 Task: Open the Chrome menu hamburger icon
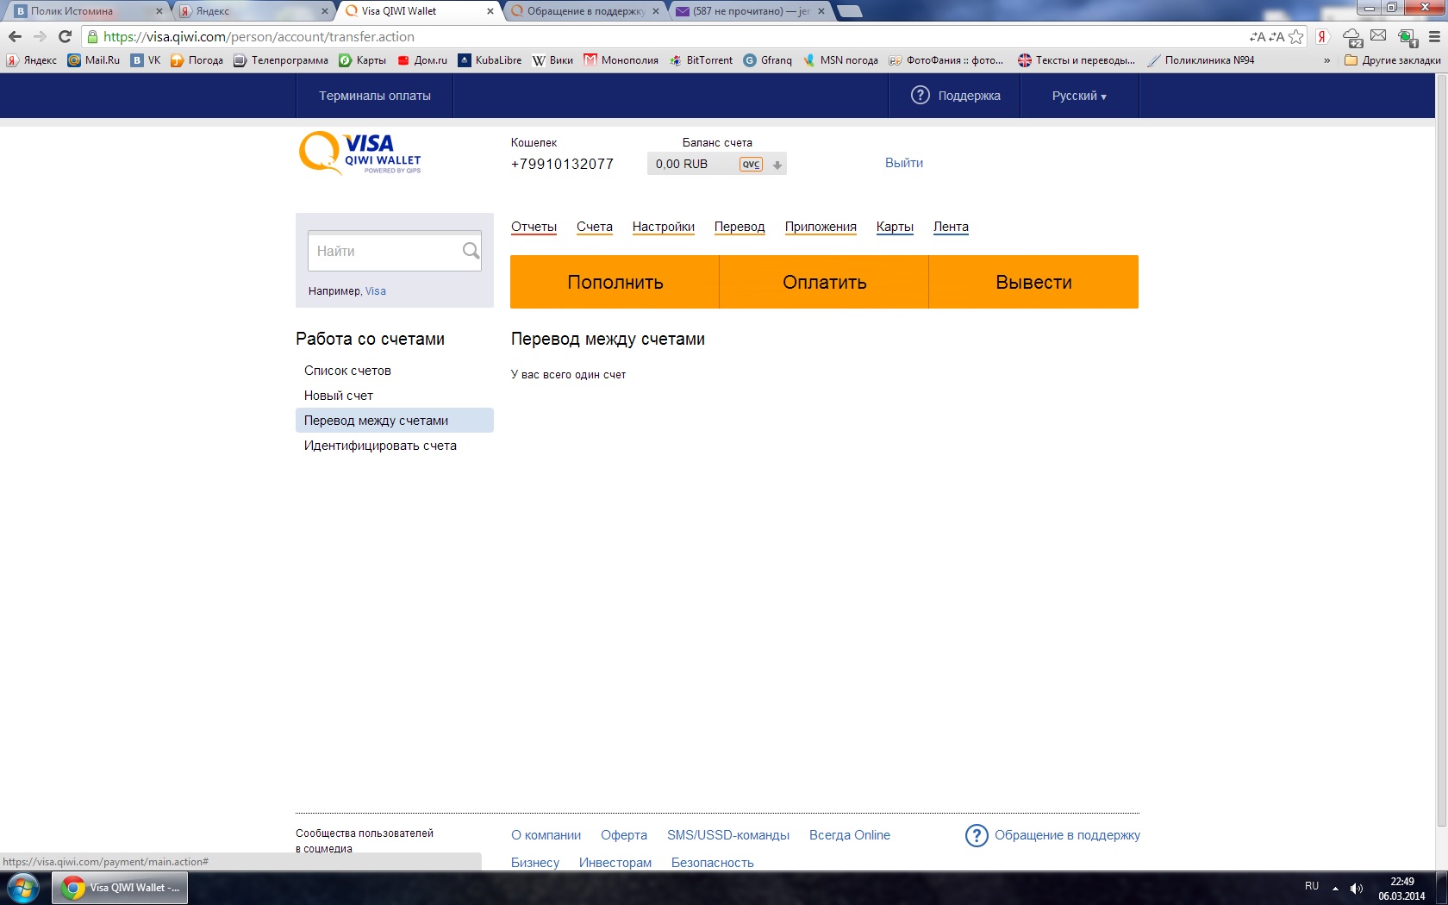point(1434,36)
